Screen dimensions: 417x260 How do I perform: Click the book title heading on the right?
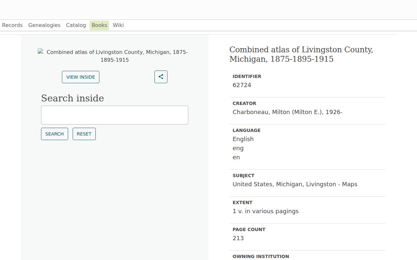pos(301,54)
